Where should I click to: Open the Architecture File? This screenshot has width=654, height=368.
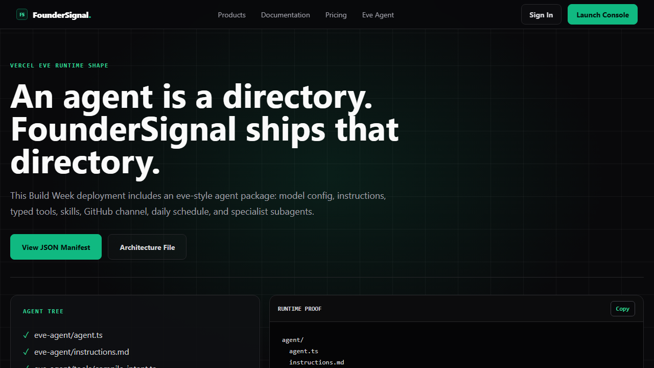click(x=147, y=247)
